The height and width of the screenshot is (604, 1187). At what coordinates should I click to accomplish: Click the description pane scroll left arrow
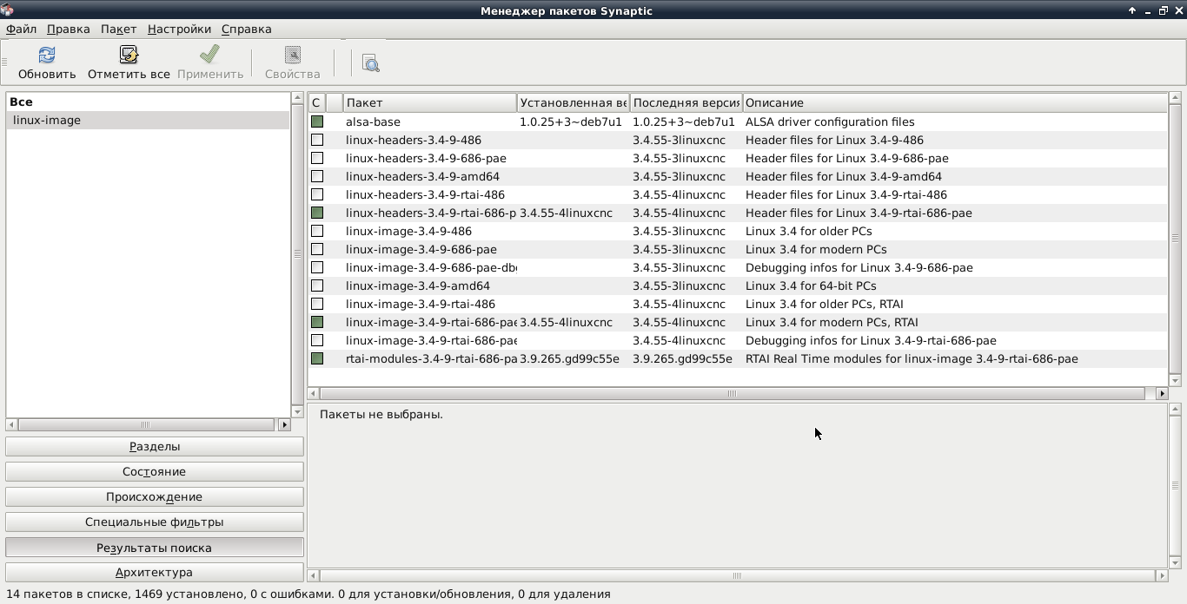[314, 575]
